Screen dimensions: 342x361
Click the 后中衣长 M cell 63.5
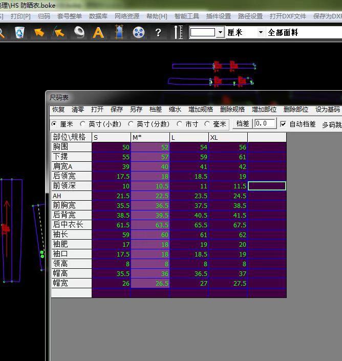point(150,225)
